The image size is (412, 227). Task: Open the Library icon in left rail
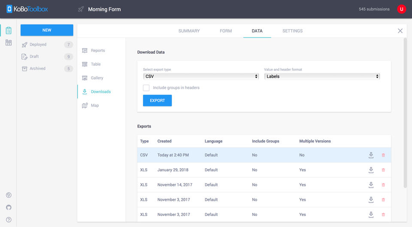[9, 42]
